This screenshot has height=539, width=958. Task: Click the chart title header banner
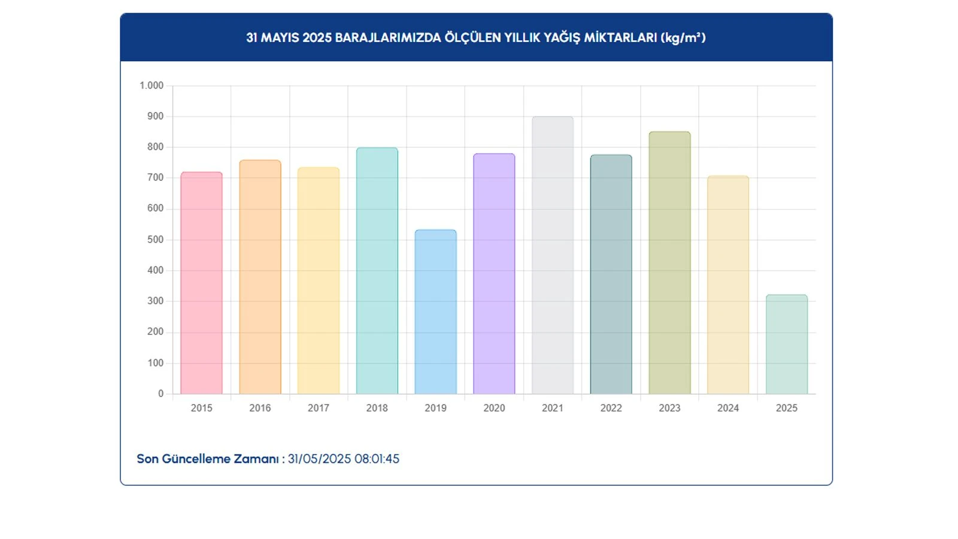coord(476,38)
